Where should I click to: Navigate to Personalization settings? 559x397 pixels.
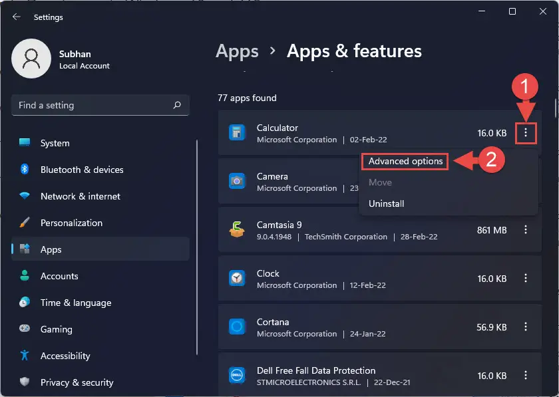point(100,223)
